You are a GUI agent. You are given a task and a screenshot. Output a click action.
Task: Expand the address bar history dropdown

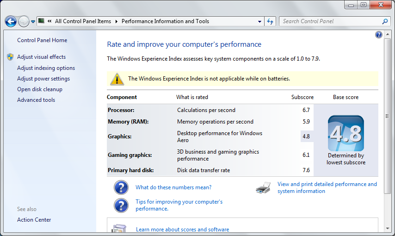(x=259, y=21)
